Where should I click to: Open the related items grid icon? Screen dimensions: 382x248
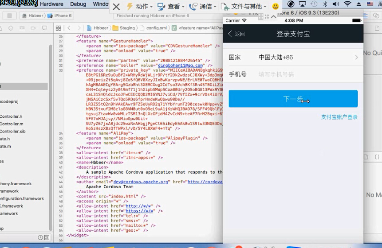(x=59, y=28)
